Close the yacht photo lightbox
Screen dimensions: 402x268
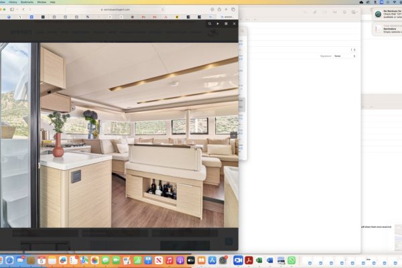point(234,23)
